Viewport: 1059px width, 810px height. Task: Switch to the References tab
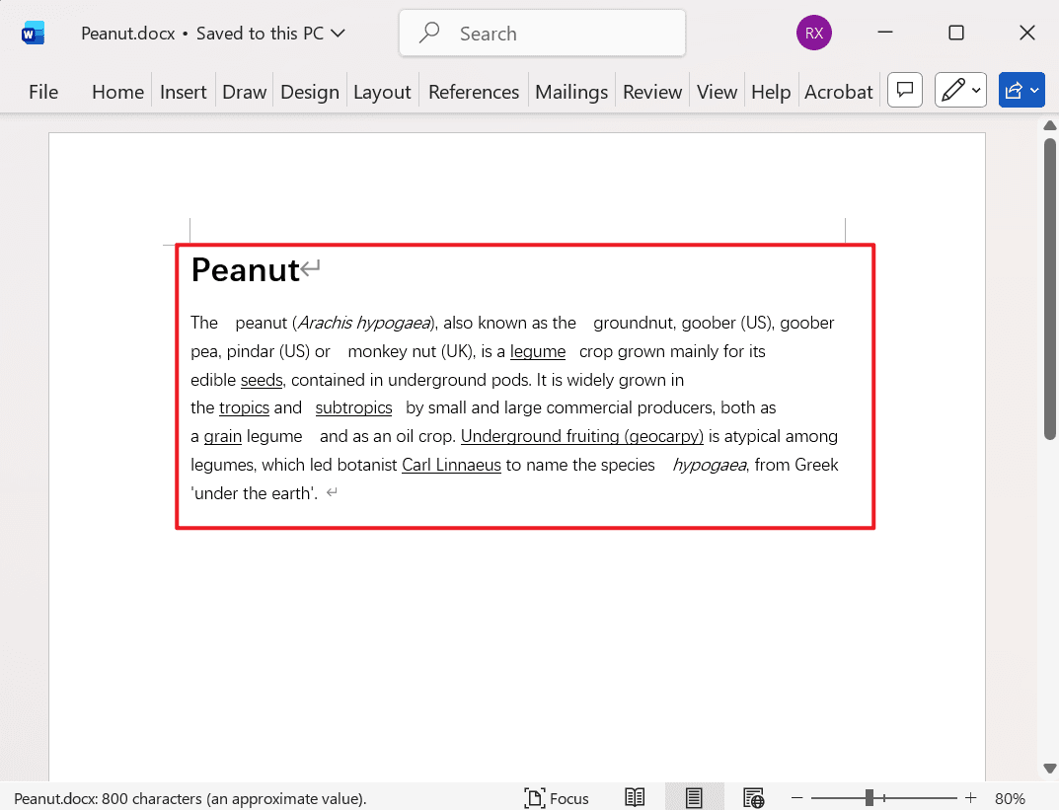click(474, 92)
